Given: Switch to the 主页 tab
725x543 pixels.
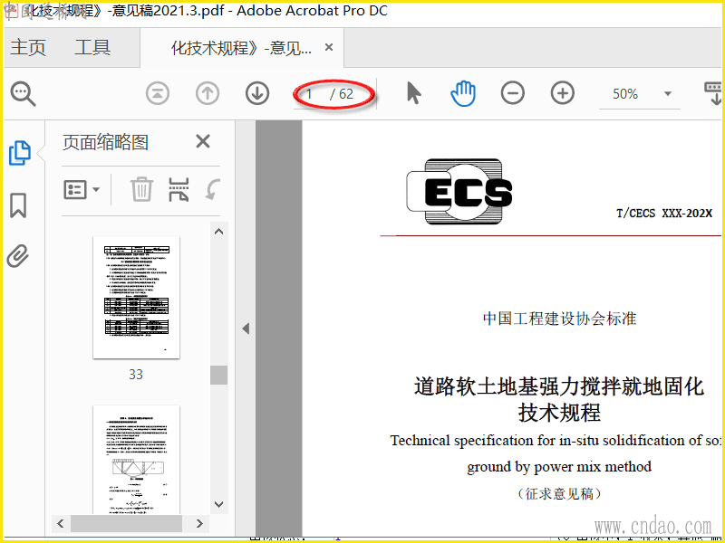Looking at the screenshot, I should [28, 48].
